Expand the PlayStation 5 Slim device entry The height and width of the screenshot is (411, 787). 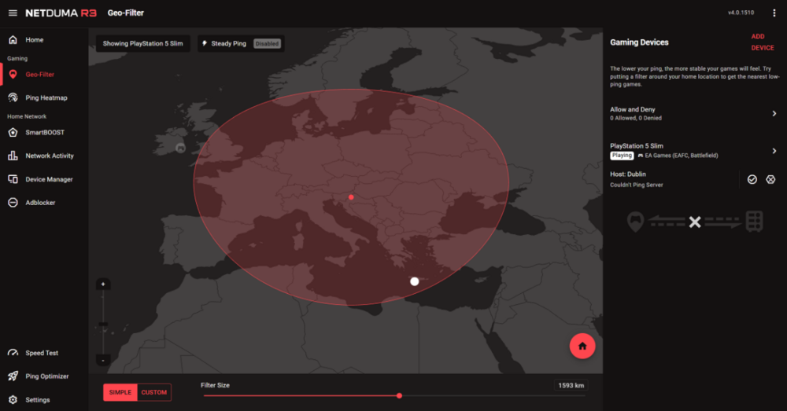[x=693, y=150]
